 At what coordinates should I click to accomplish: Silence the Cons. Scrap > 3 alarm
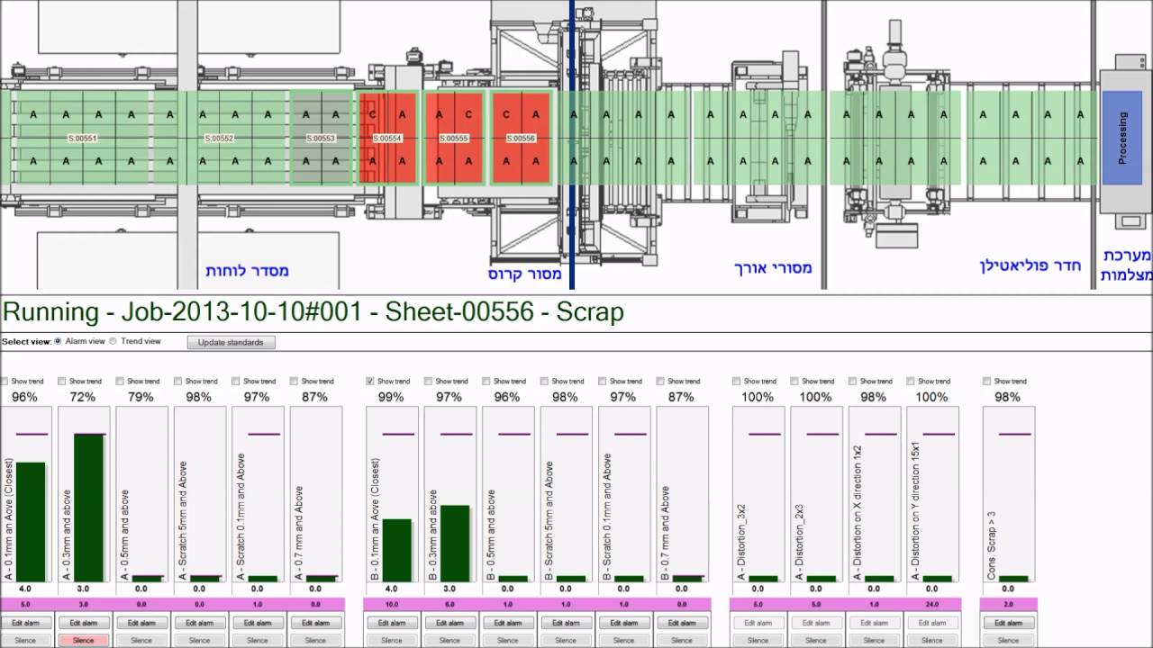1008,640
